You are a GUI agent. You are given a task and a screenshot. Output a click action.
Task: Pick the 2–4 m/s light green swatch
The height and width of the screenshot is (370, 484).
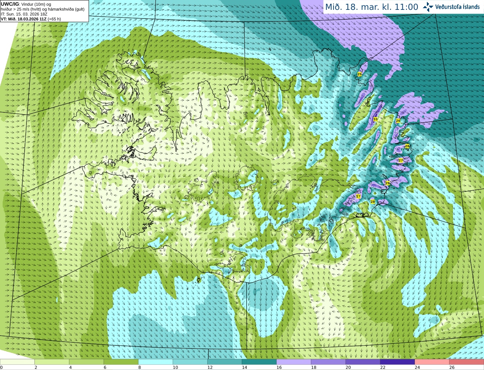tap(52, 362)
